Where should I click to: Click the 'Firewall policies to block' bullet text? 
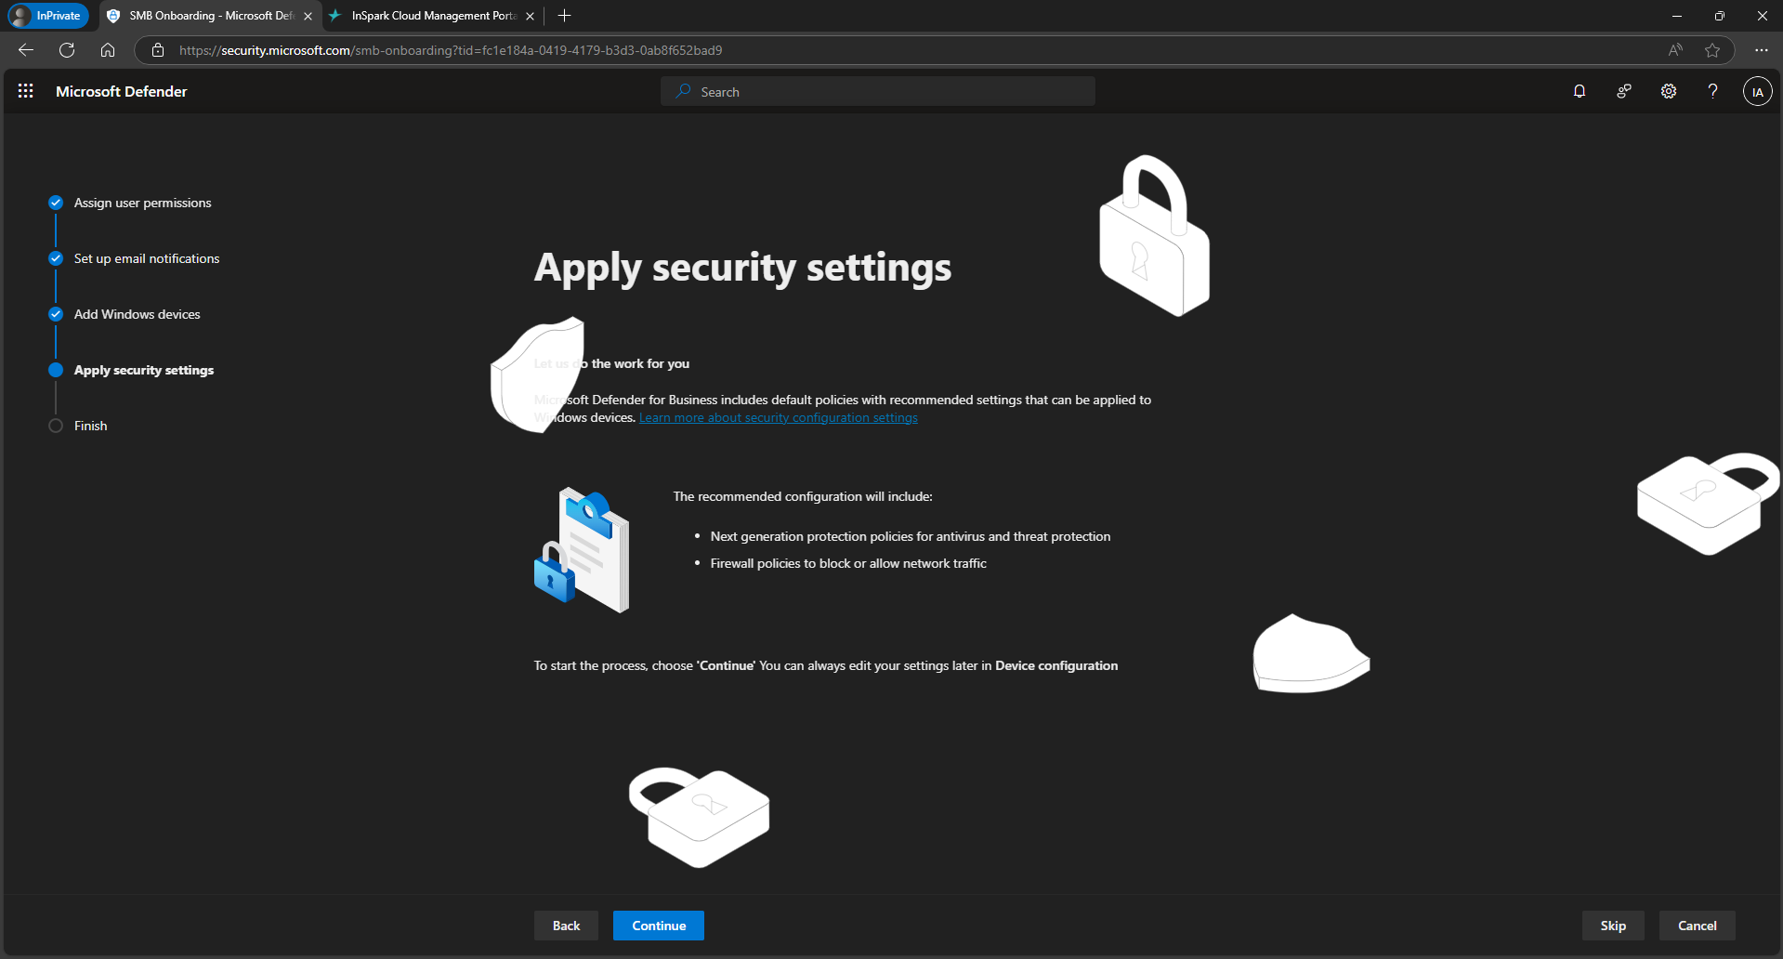pos(848,563)
